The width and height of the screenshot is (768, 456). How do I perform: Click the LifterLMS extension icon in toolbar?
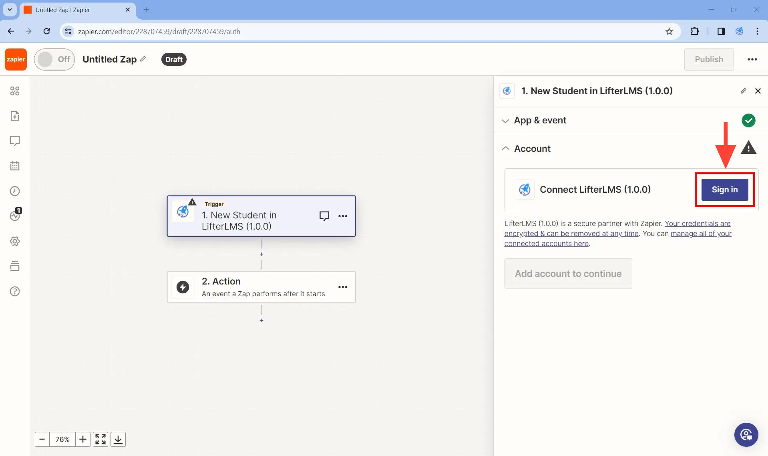pyautogui.click(x=739, y=31)
